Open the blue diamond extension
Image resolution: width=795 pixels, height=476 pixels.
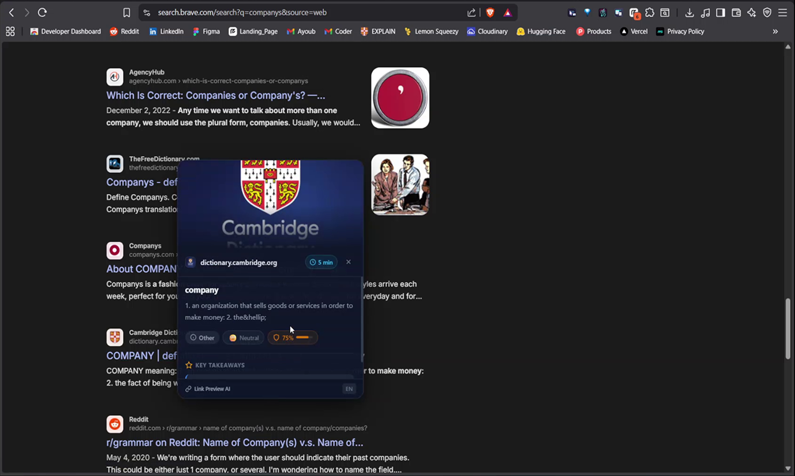click(587, 13)
